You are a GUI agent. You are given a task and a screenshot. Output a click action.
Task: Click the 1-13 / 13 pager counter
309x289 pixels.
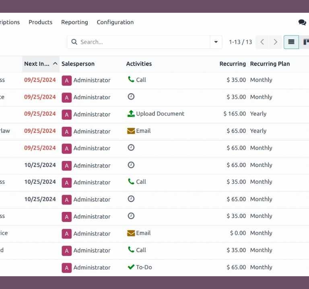240,42
